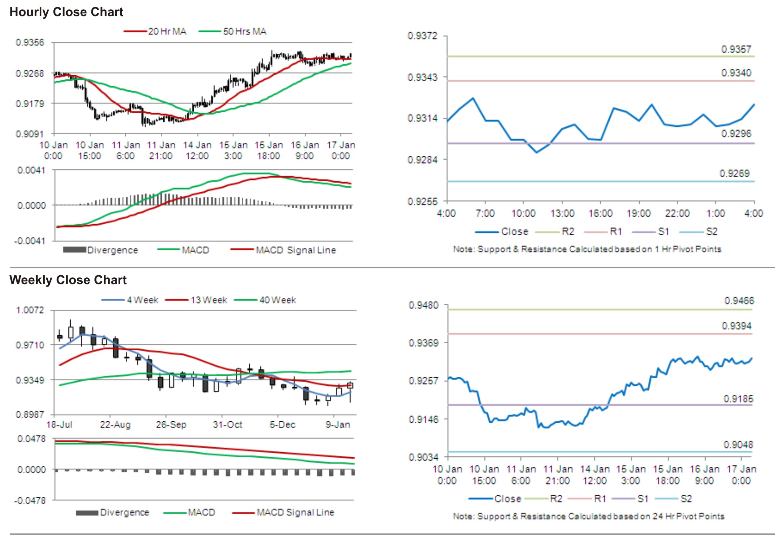Click the R2 value label 0.9357
The width and height of the screenshot is (775, 535).
[x=736, y=49]
